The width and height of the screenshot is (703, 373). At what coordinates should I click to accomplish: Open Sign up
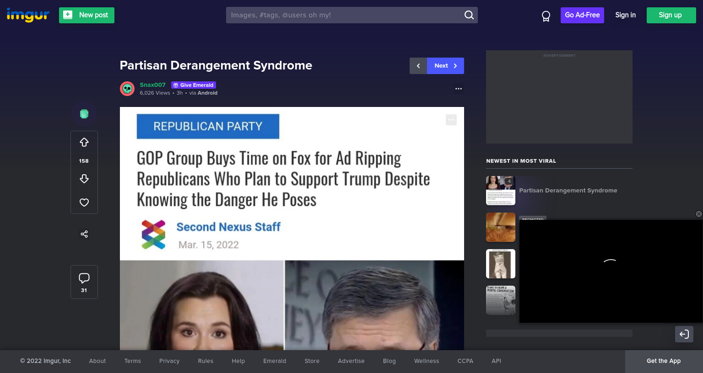671,15
